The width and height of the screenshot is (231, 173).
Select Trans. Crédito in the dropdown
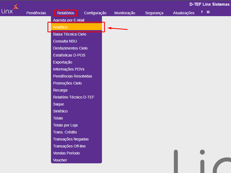(x=76, y=132)
